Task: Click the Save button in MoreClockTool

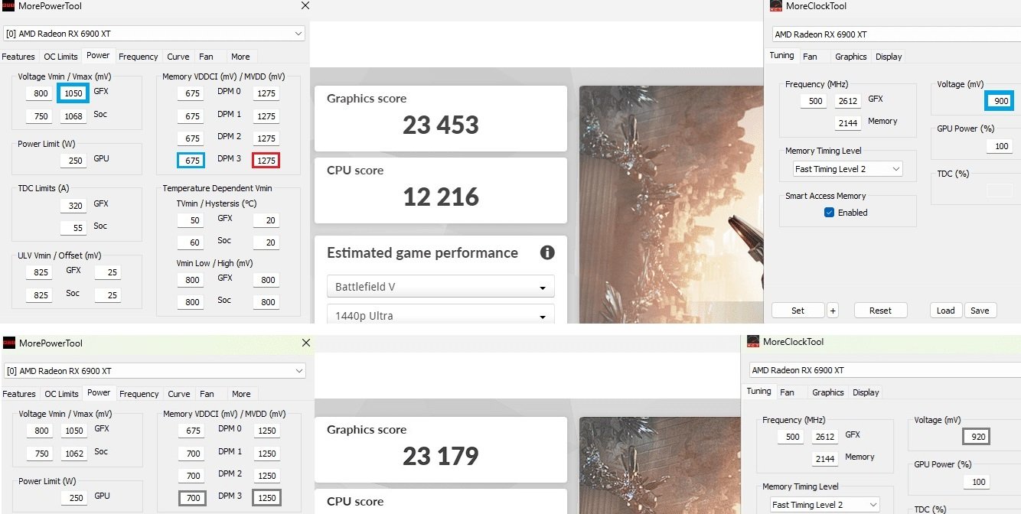Action: pos(980,311)
